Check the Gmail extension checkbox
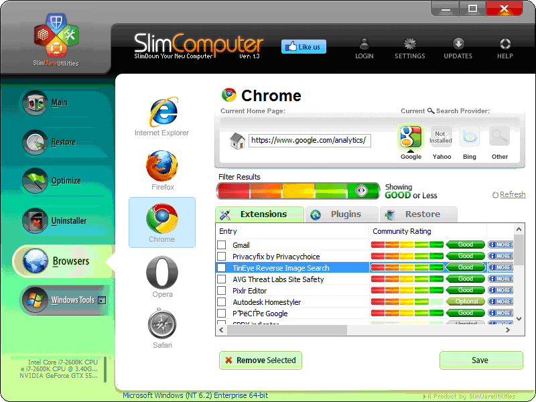 (x=222, y=245)
